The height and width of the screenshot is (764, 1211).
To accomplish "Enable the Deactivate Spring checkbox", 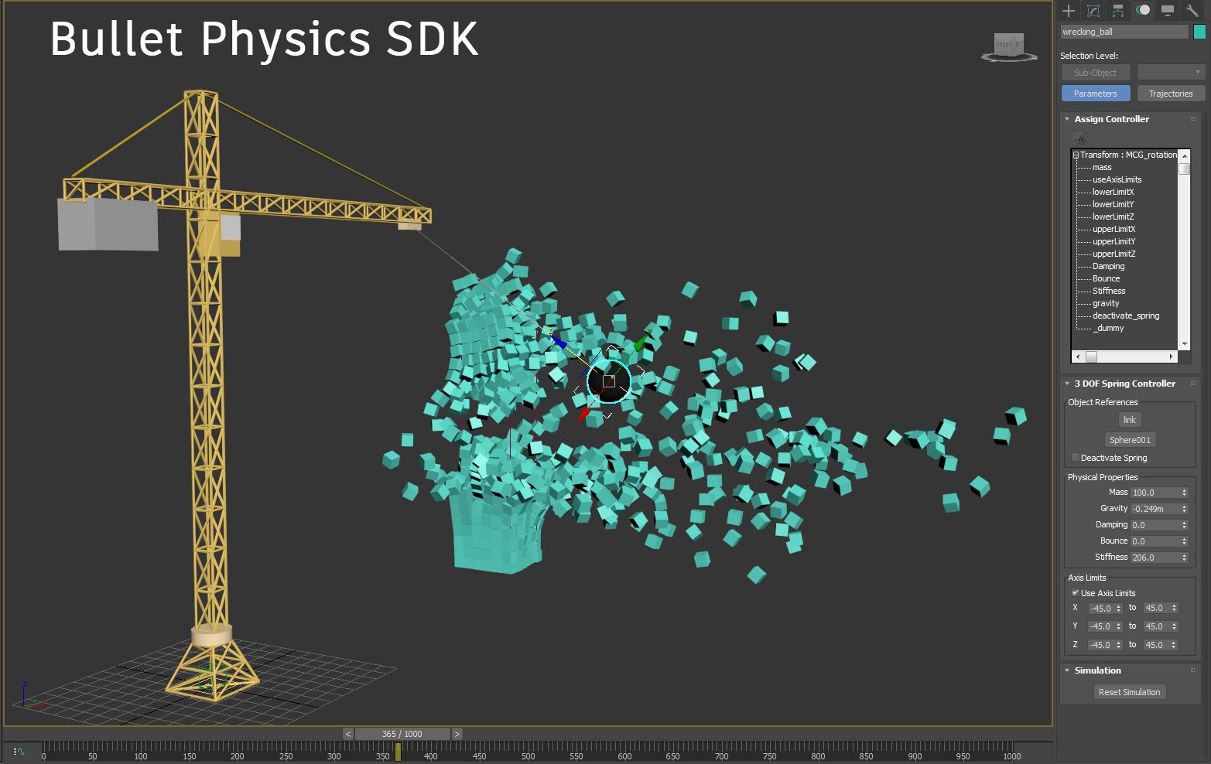I will point(1075,457).
